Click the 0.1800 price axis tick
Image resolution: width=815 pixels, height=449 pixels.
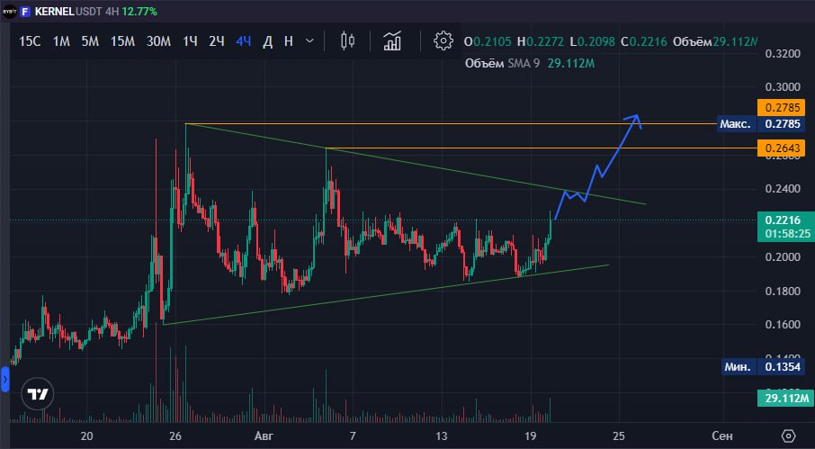(x=784, y=291)
